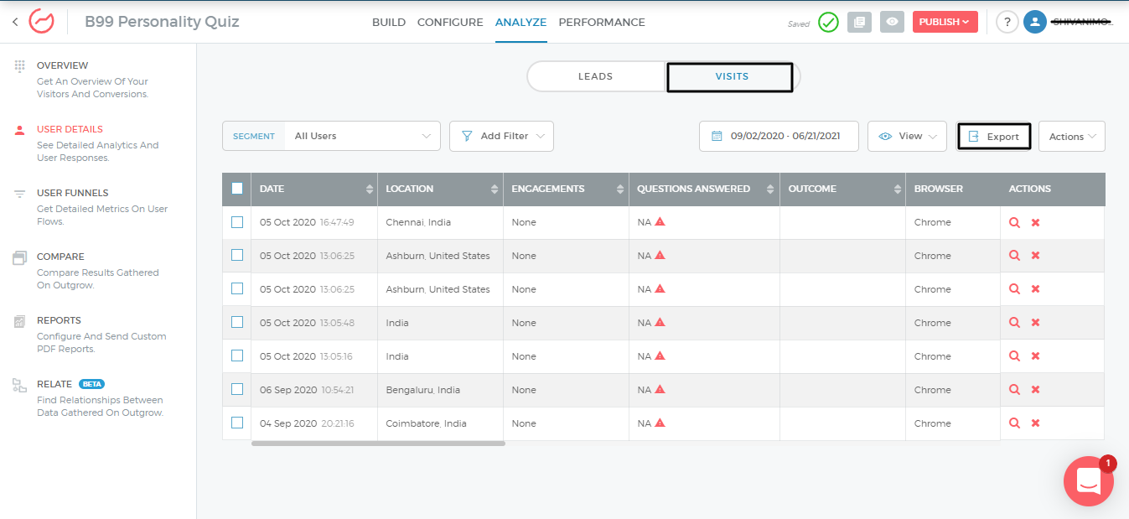Delete the Chennai, India visit row
This screenshot has width=1129, height=519.
(1035, 222)
